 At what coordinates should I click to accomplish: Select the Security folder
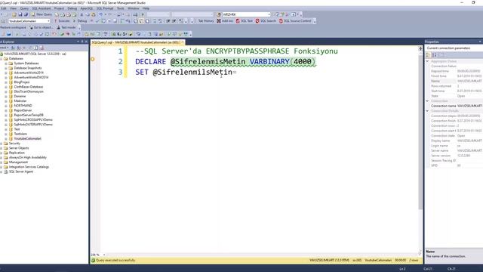14,144
